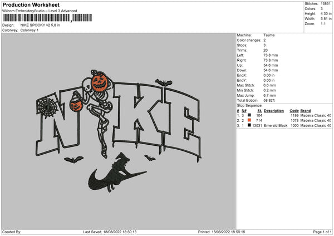Click 'Madeira Classic 40' in the code 1199 row
This screenshot has height=236, width=334.
point(316,115)
